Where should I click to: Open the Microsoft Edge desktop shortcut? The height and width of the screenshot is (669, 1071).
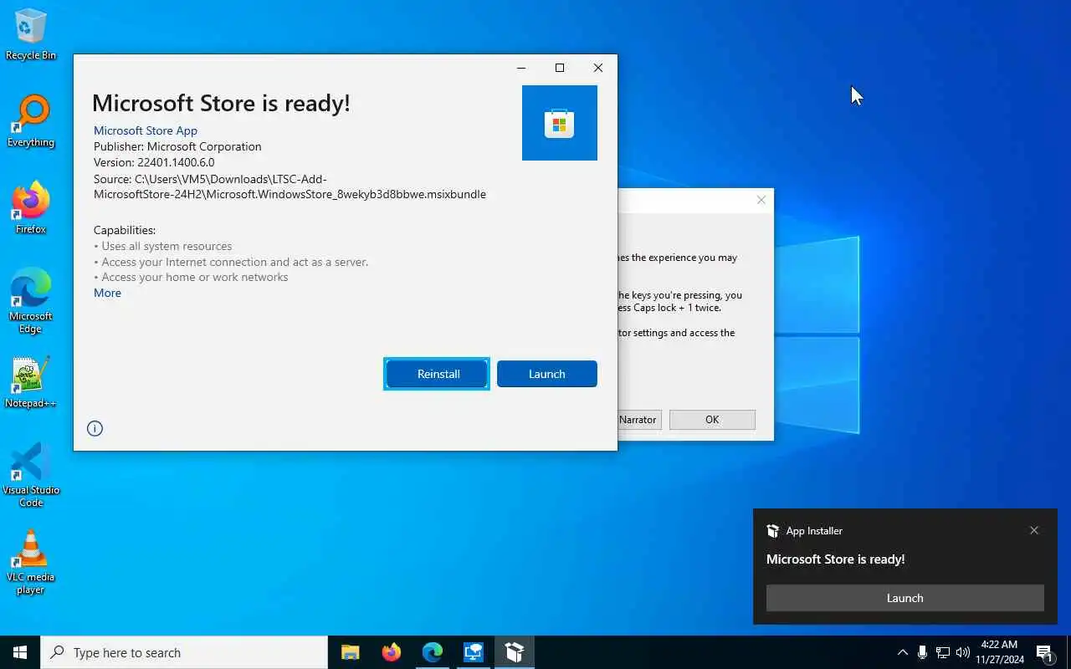(31, 301)
